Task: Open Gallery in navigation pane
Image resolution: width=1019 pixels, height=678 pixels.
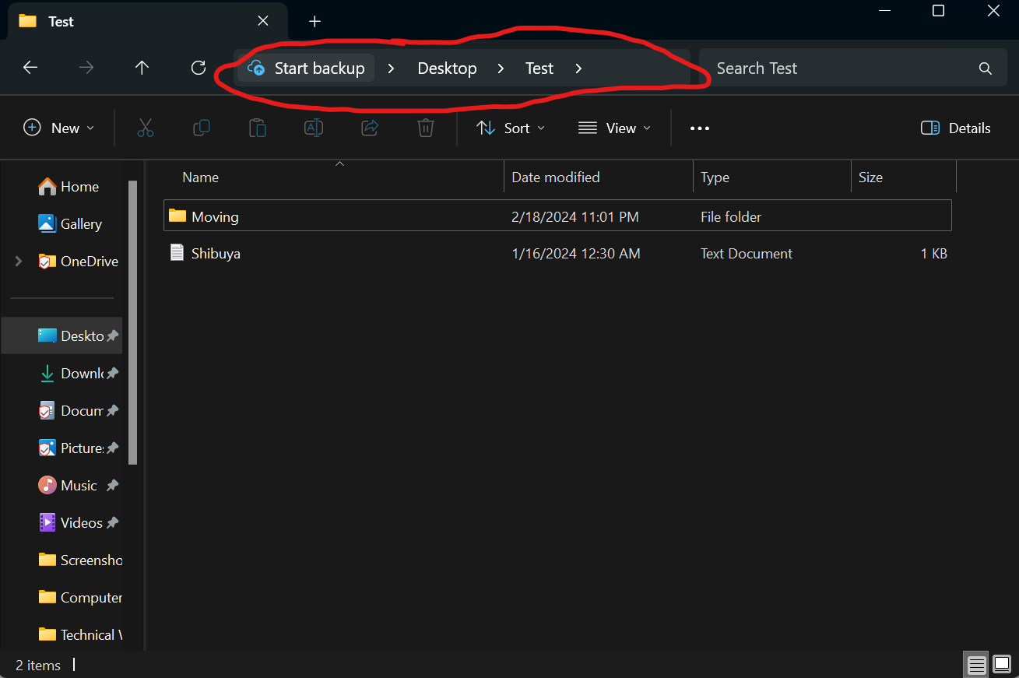Action: (x=70, y=224)
